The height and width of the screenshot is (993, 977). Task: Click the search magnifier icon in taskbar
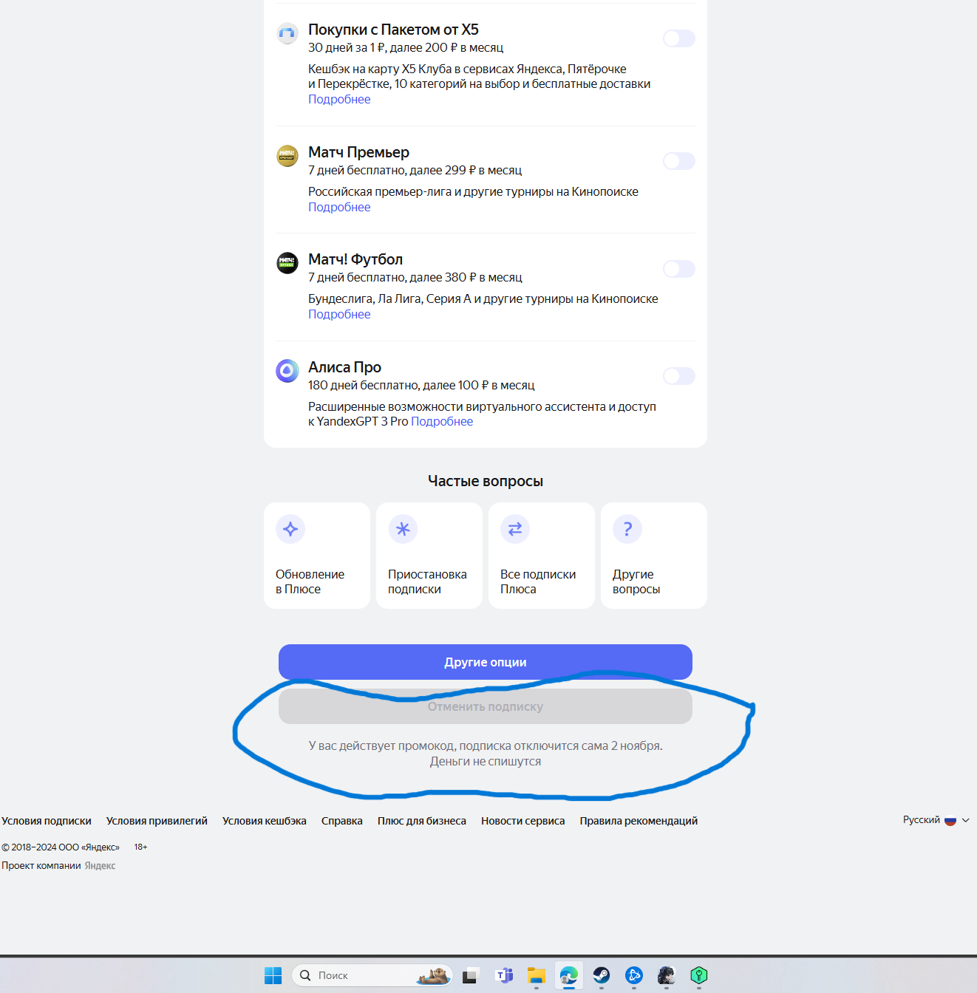[x=305, y=975]
